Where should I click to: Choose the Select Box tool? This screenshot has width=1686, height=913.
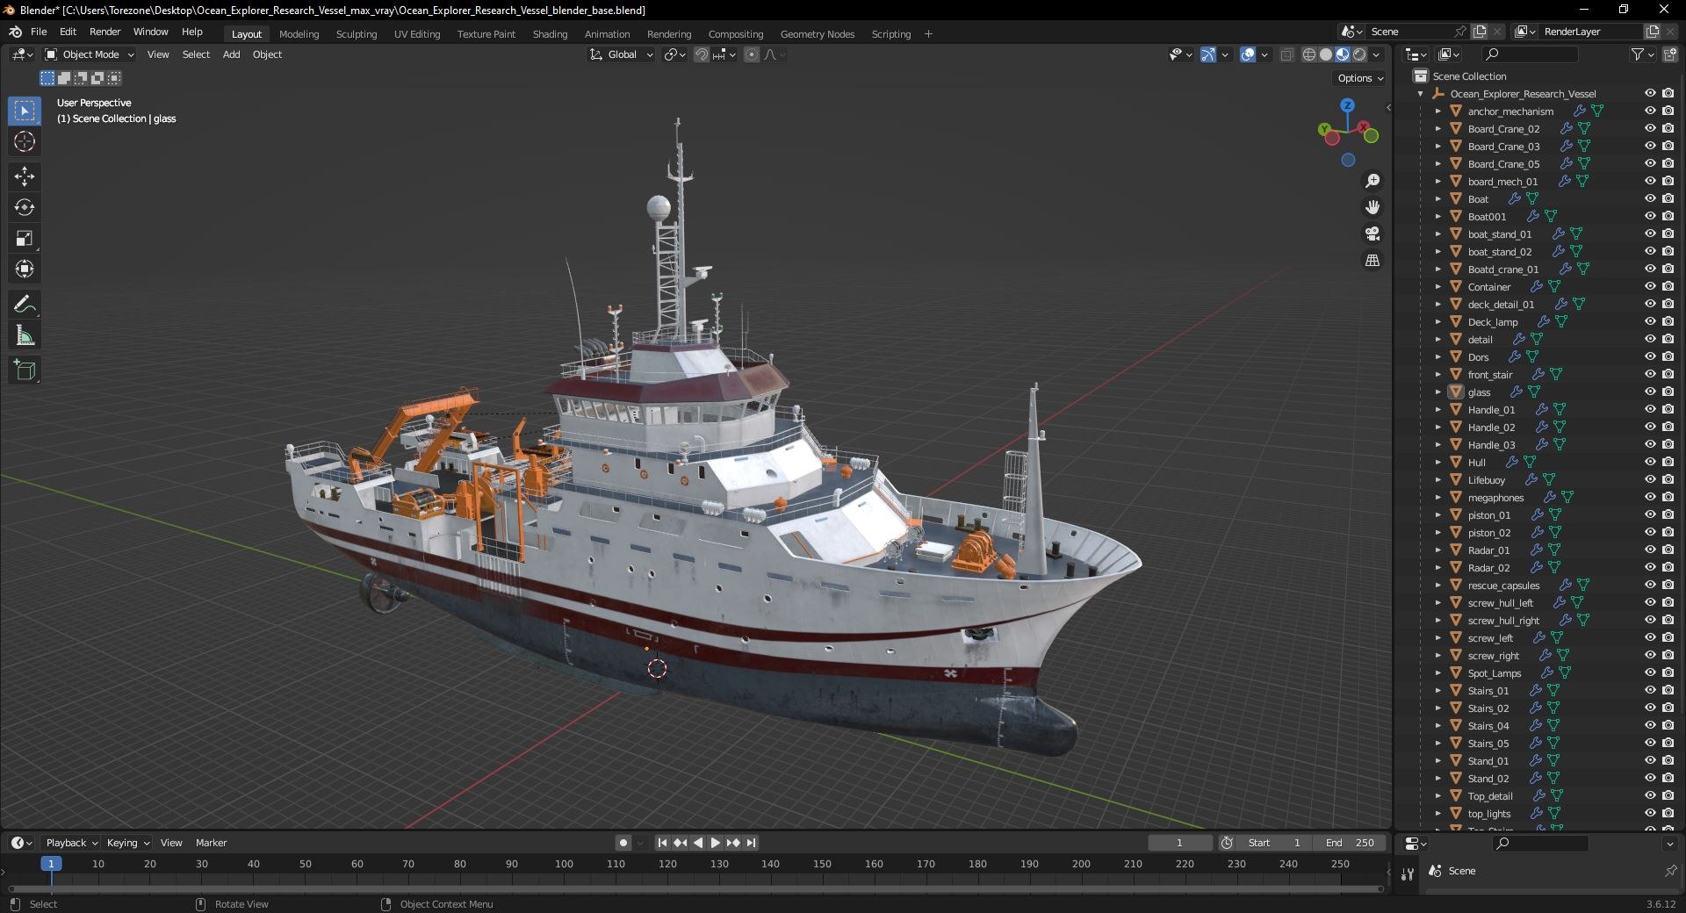coord(25,111)
